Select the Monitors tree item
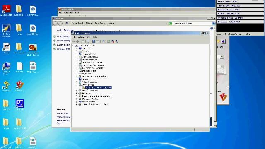265x149 pixels. (86, 79)
